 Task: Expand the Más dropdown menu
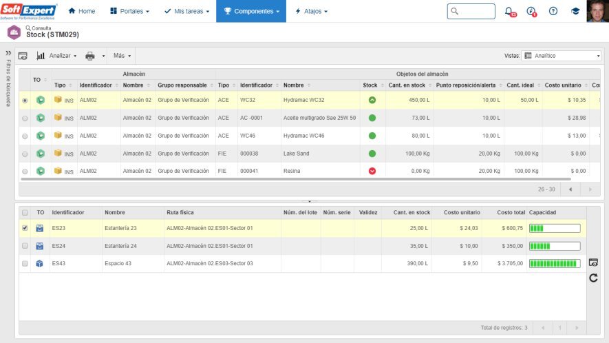pyautogui.click(x=122, y=56)
